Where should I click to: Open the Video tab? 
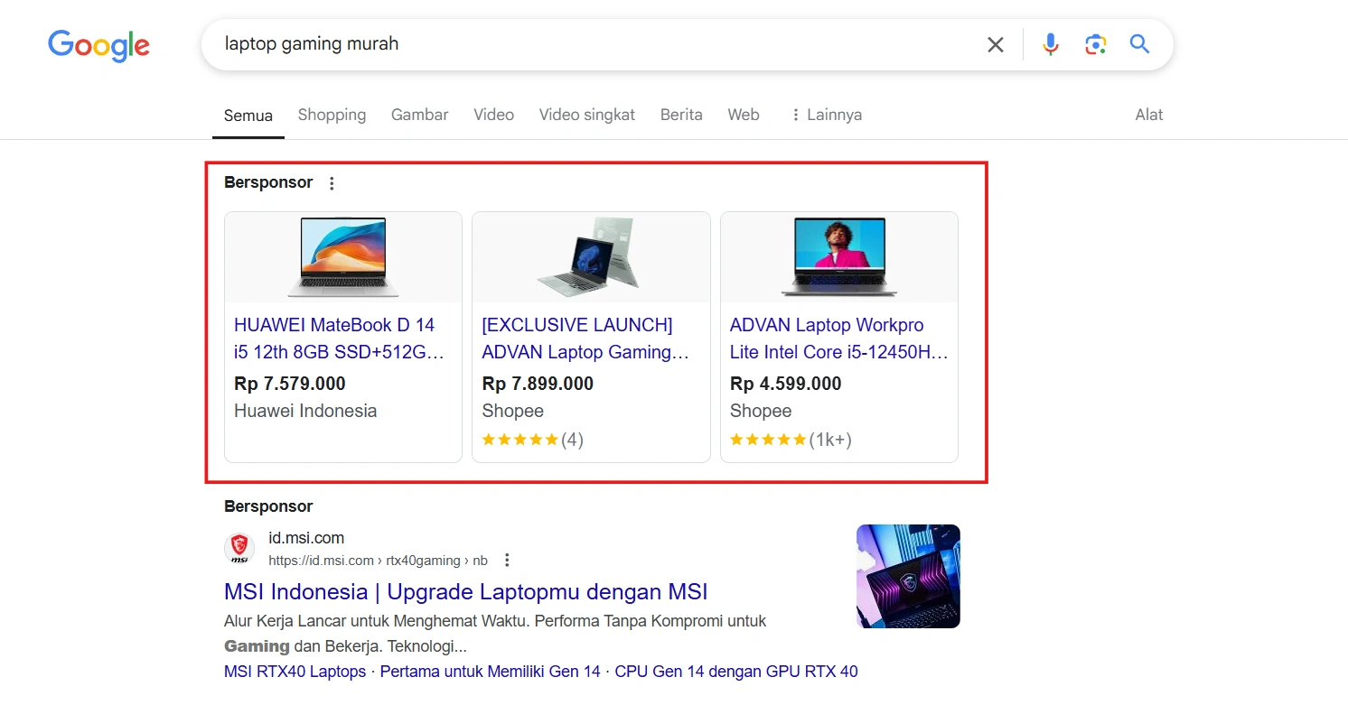pyautogui.click(x=493, y=115)
